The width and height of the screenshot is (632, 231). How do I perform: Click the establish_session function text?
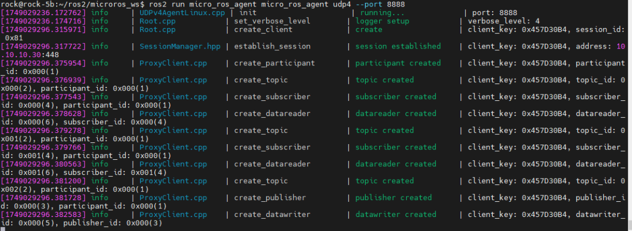point(273,46)
